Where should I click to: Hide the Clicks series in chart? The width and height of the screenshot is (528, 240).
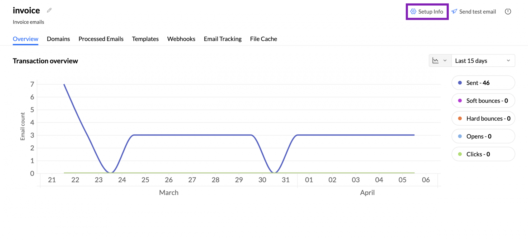click(x=483, y=154)
